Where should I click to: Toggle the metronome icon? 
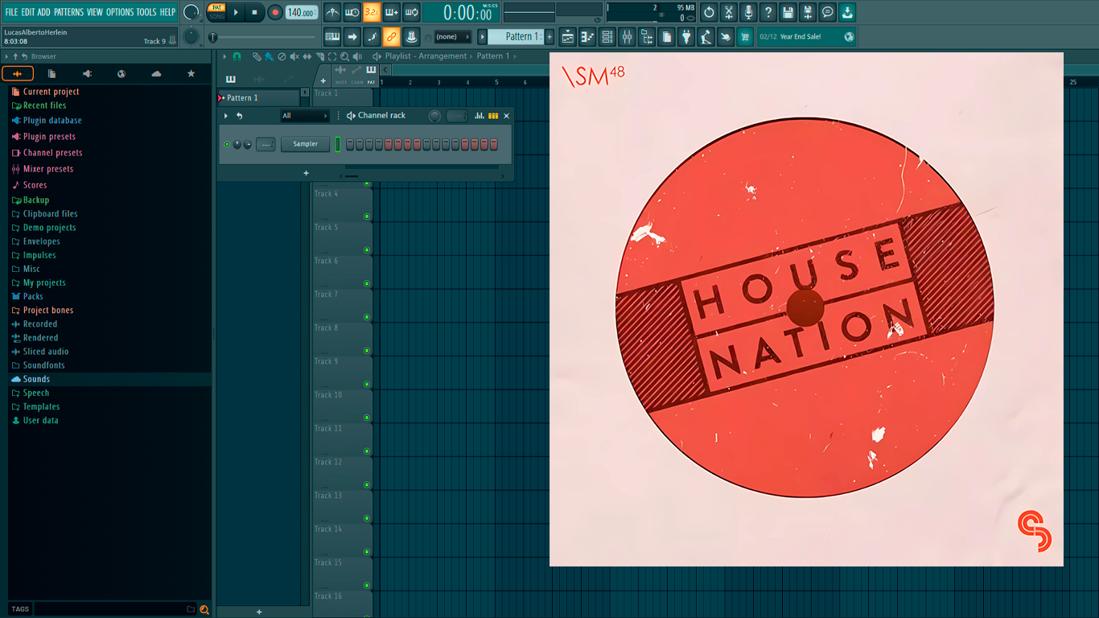pyautogui.click(x=332, y=12)
